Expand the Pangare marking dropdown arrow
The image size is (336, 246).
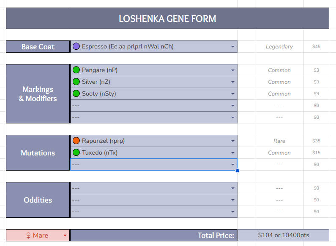[x=233, y=70]
